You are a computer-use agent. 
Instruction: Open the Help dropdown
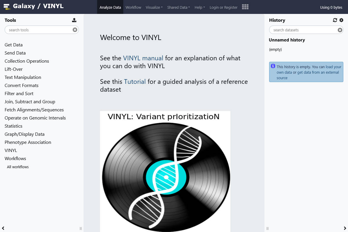tap(200, 7)
